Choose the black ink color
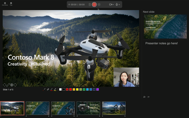 click(64, 89)
